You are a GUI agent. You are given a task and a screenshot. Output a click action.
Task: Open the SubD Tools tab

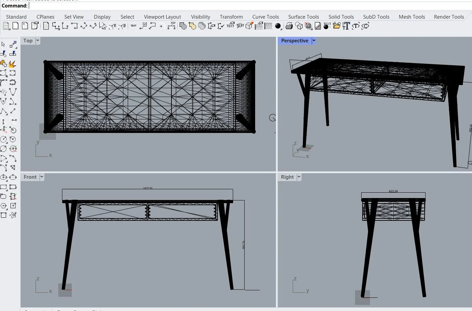tap(376, 17)
